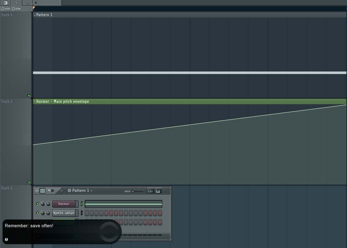This screenshot has width=347, height=248.
Task: Select the Track 2 header label
Action: point(7,101)
